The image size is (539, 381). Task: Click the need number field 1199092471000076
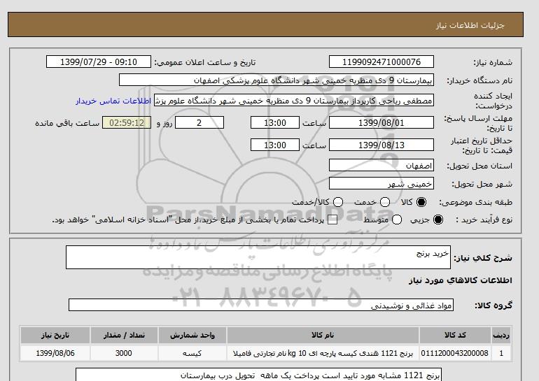tap(381, 62)
